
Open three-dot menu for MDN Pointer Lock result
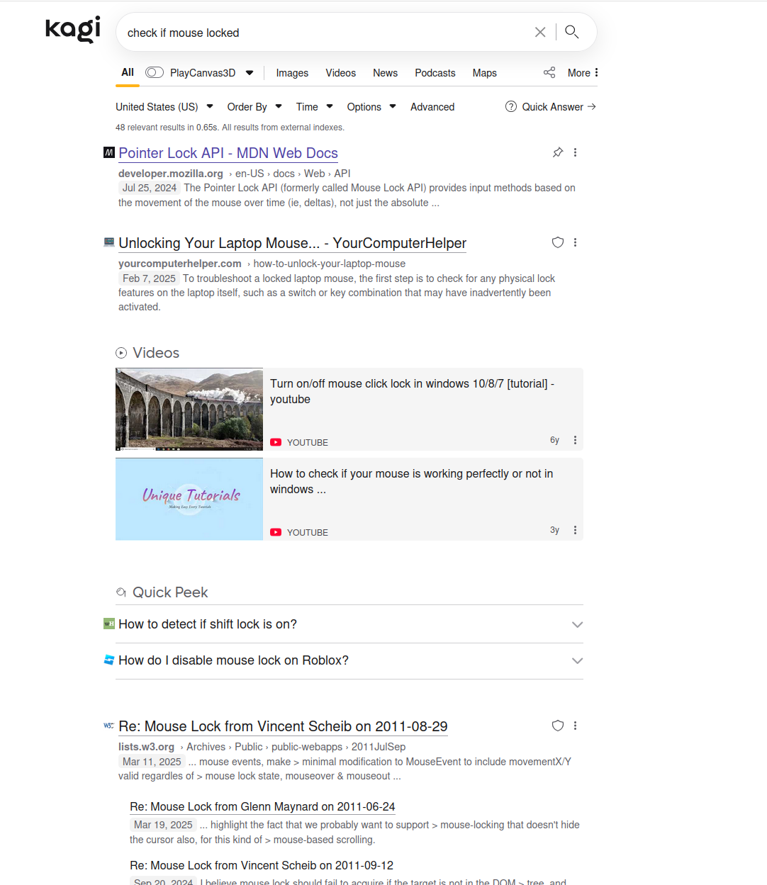(x=575, y=152)
